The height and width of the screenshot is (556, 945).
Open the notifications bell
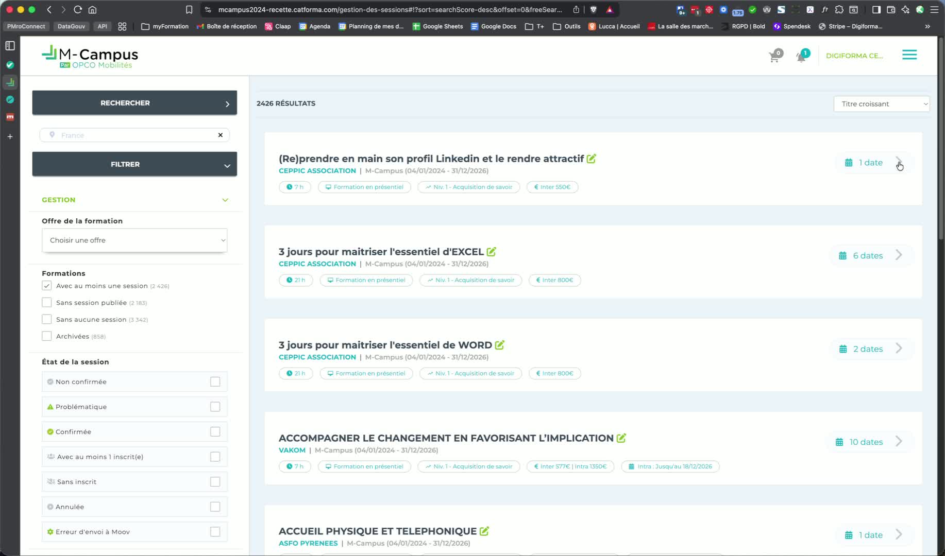click(x=802, y=56)
